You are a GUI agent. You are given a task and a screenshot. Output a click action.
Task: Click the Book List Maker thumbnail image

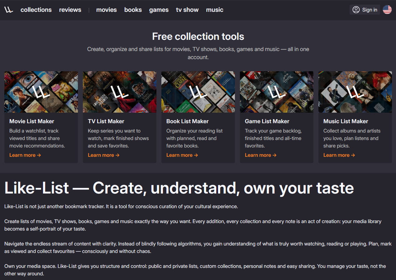point(198,92)
